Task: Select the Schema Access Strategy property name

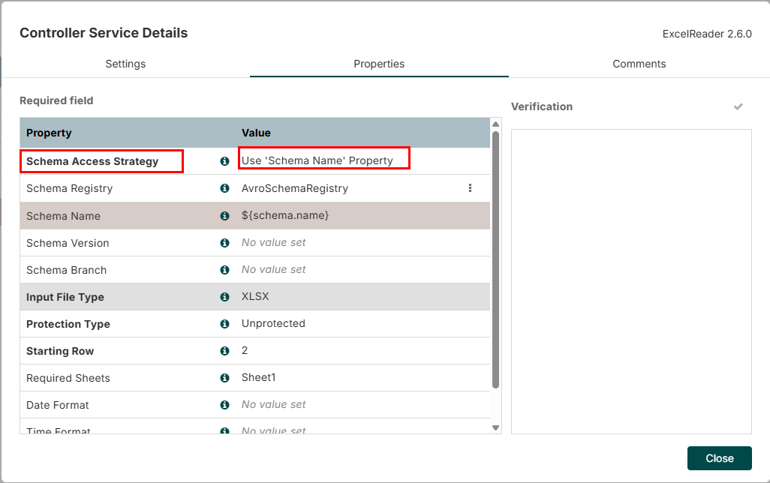Action: [x=92, y=161]
